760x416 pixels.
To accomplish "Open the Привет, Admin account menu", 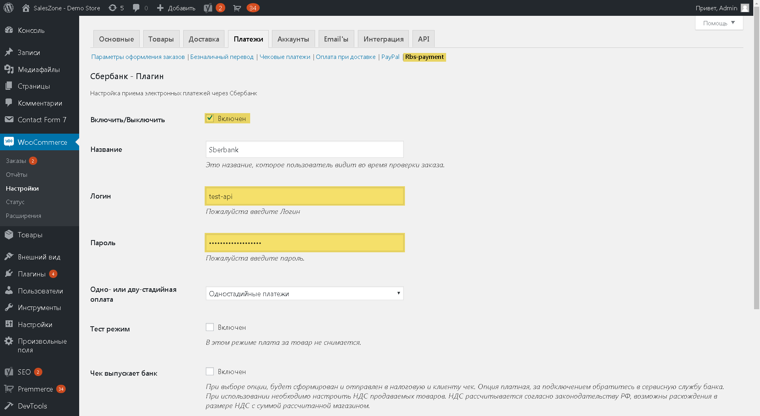I will click(722, 8).
